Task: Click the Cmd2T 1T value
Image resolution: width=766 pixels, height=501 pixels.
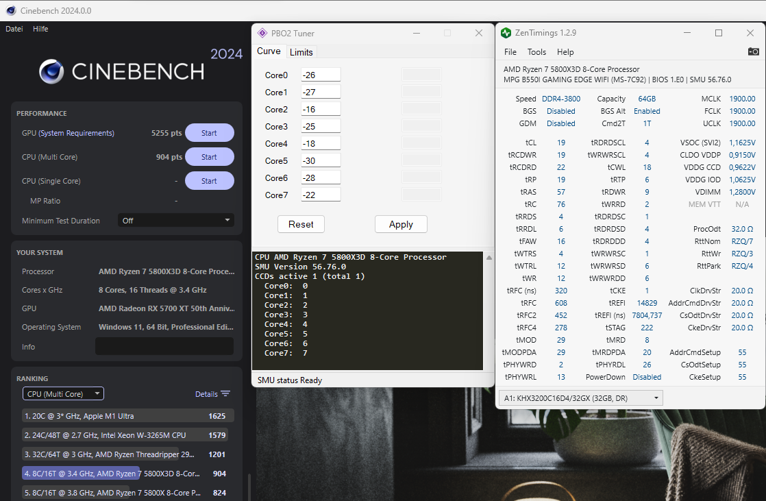Action: [x=647, y=123]
